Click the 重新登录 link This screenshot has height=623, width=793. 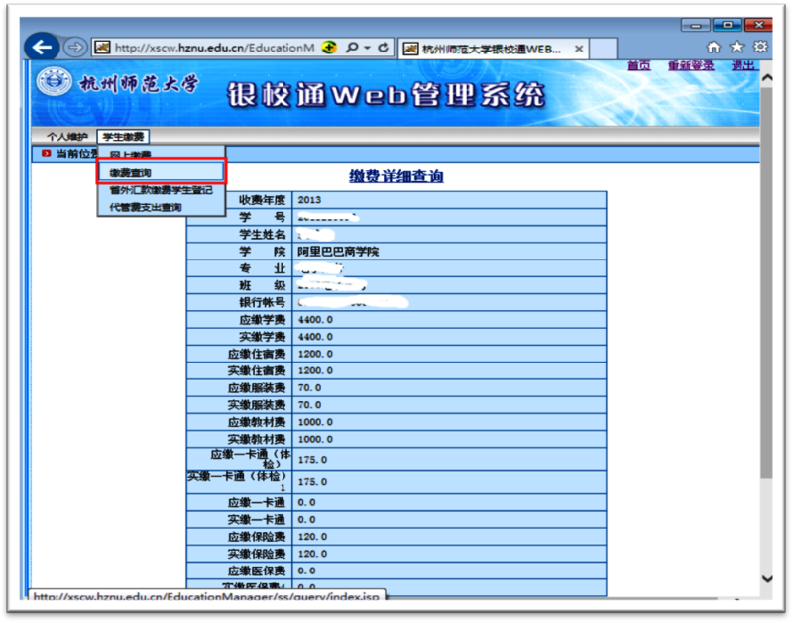coord(691,65)
